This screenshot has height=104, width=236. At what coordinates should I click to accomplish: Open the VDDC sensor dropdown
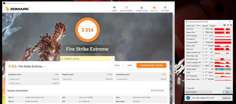203,73
